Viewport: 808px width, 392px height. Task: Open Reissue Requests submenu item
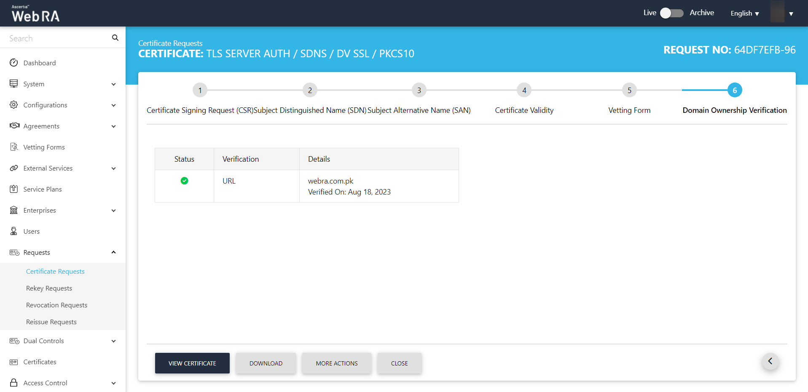(51, 322)
